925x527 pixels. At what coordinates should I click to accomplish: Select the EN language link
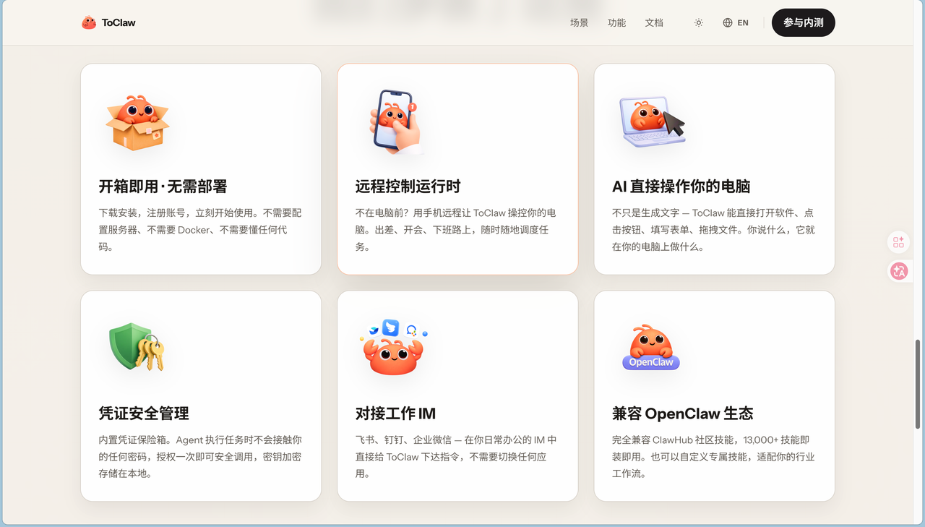pyautogui.click(x=742, y=22)
